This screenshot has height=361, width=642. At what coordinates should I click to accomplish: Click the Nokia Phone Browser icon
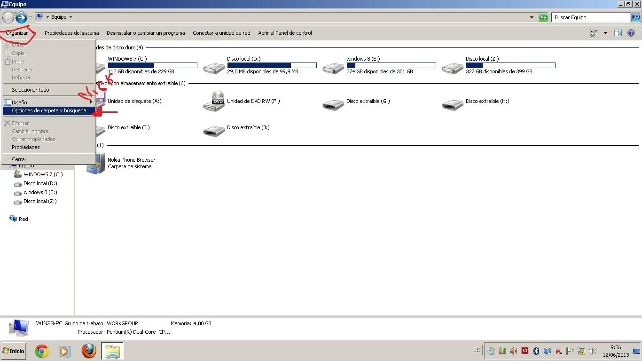point(96,163)
